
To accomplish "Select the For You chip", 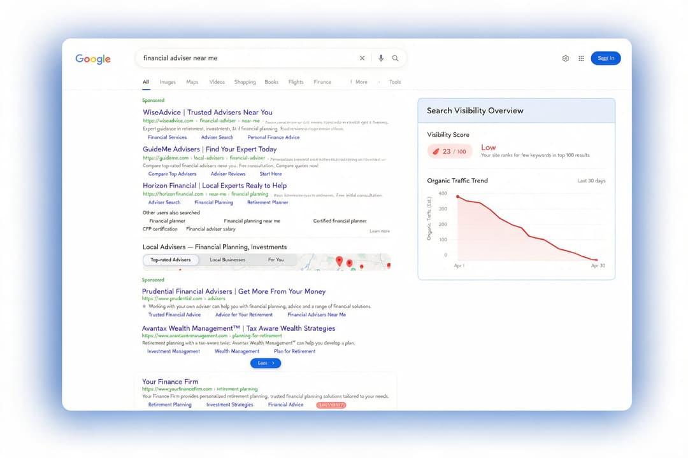I will pos(276,260).
